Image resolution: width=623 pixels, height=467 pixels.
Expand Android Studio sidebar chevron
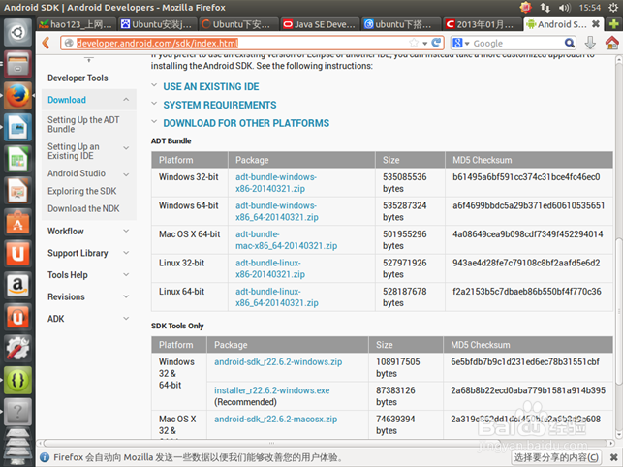click(x=126, y=174)
